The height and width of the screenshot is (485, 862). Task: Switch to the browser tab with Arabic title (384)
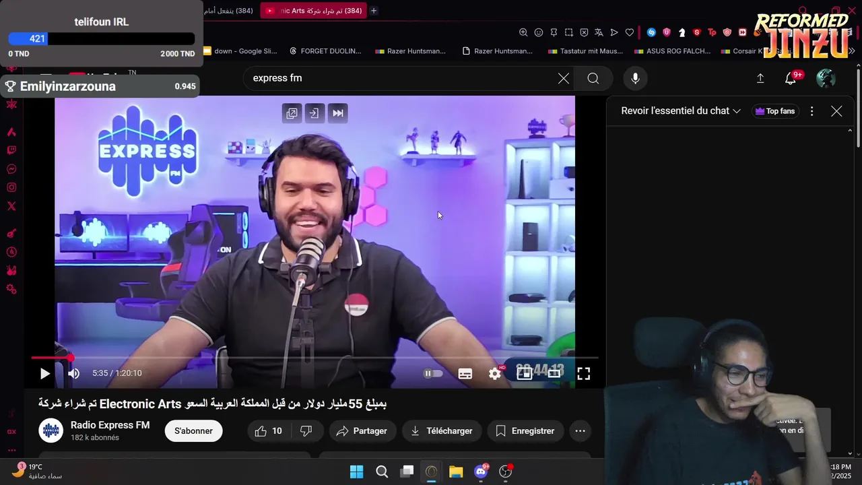tap(229, 11)
